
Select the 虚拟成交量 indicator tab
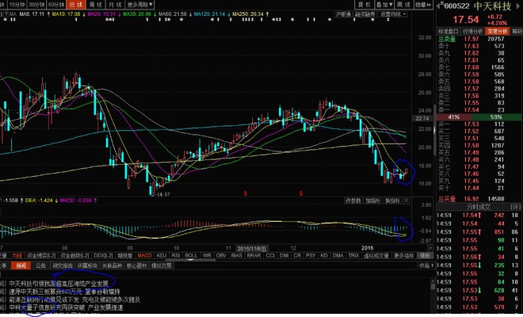[x=376, y=256]
